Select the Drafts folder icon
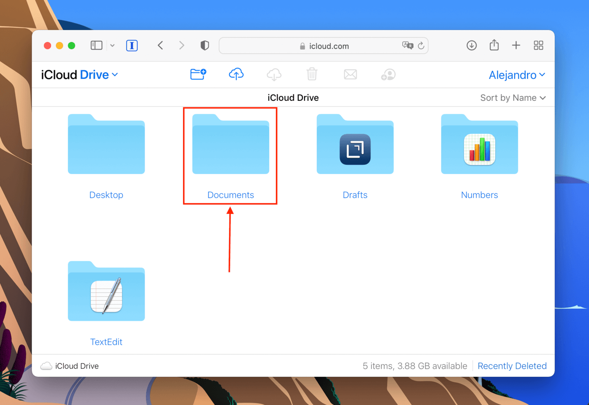 point(355,144)
